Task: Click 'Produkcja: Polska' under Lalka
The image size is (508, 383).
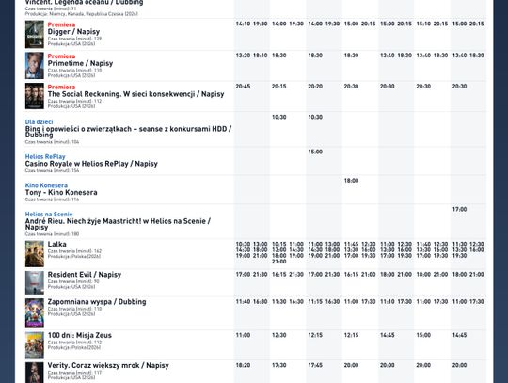Action: 74,256
